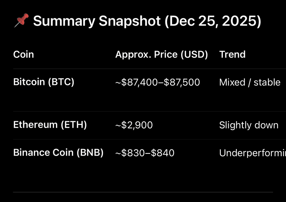Select the Coin column header
The image size is (286, 202).
coord(23,54)
